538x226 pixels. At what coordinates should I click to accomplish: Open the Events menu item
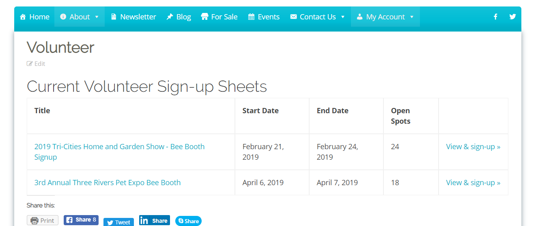point(264,17)
